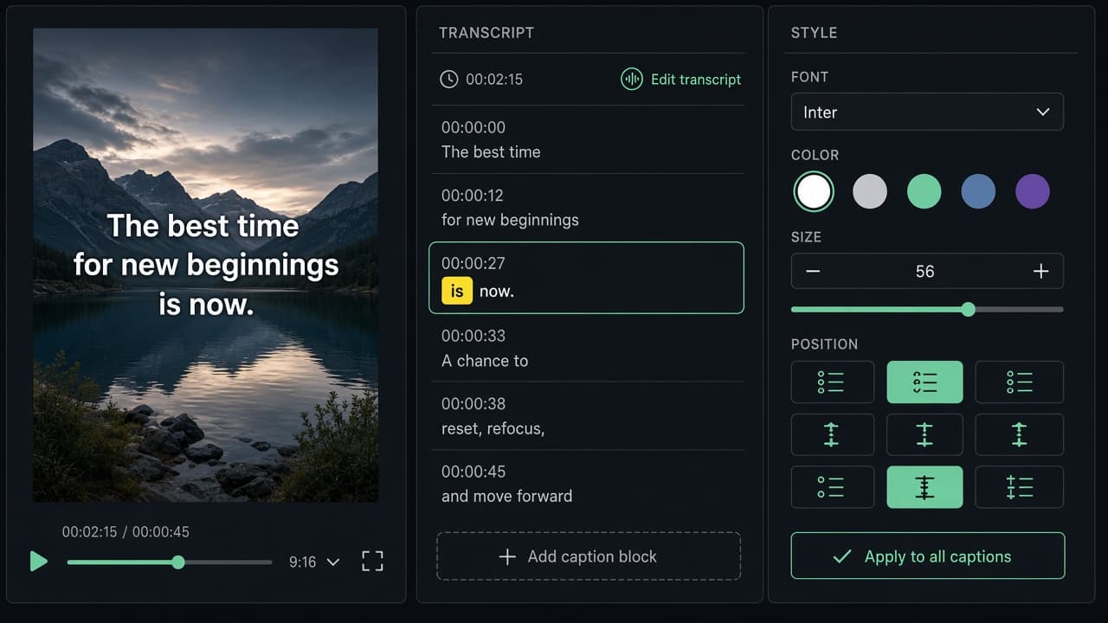Click the waveform Edit transcript icon
The image size is (1108, 623).
(631, 79)
